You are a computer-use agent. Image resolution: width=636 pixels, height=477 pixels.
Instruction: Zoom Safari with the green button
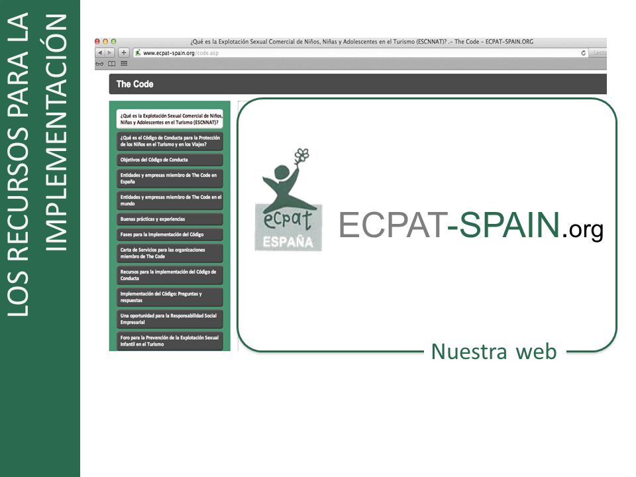click(x=113, y=41)
